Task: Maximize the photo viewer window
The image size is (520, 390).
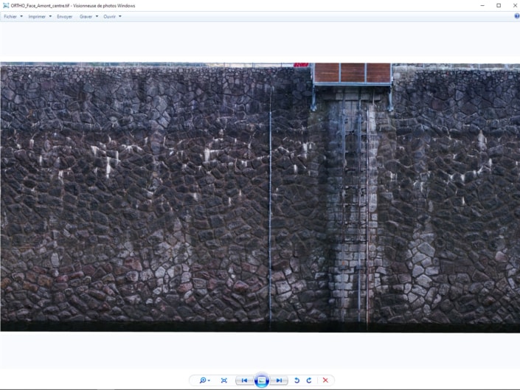Action: tap(499, 5)
